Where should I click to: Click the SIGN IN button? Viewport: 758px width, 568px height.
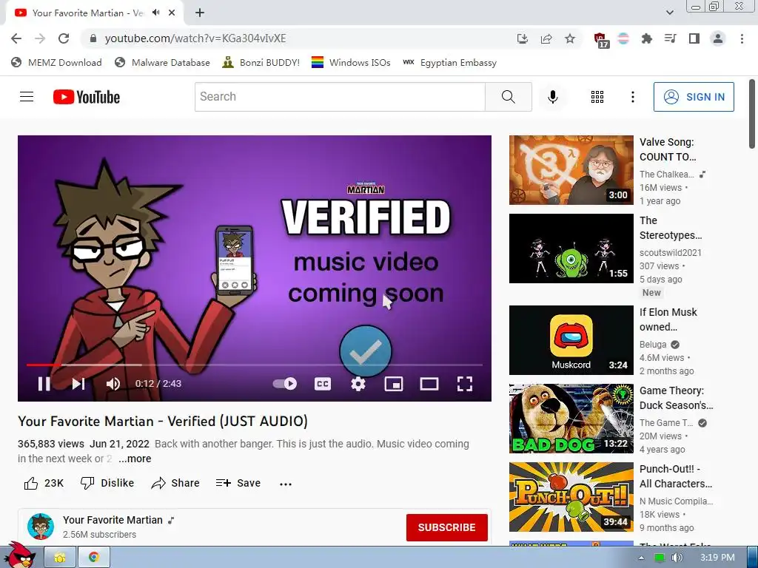694,97
